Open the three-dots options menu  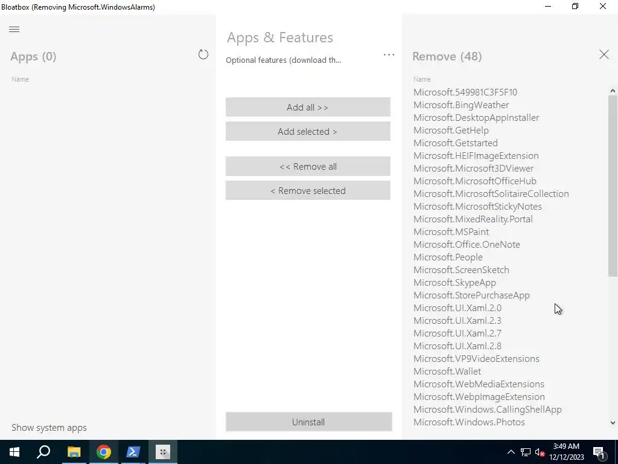(389, 55)
